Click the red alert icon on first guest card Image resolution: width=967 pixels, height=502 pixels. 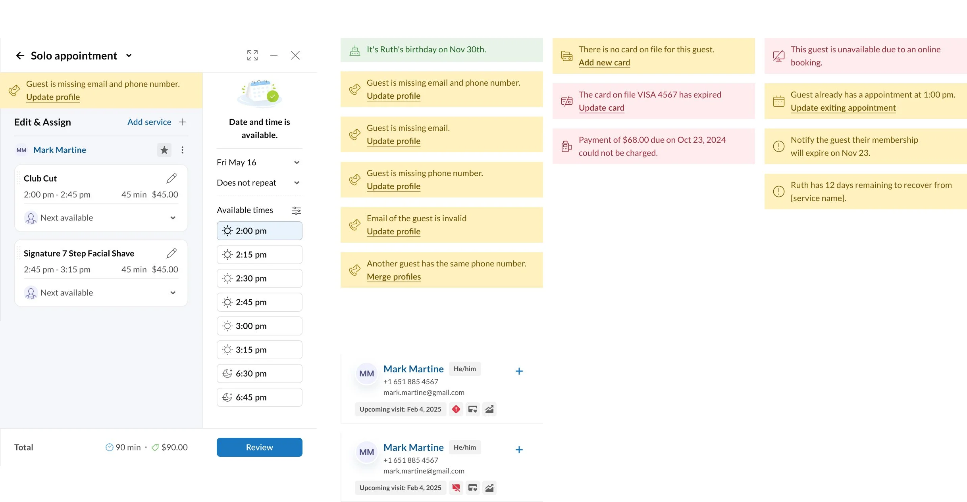click(x=456, y=409)
